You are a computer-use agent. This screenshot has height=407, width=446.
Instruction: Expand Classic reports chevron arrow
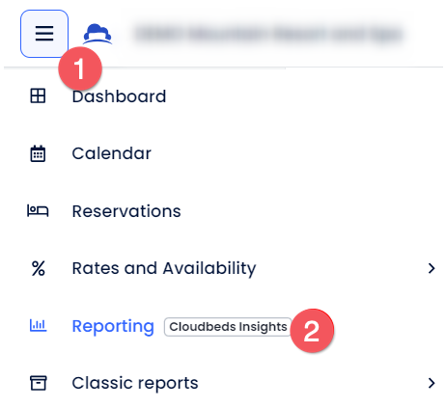[x=432, y=383]
